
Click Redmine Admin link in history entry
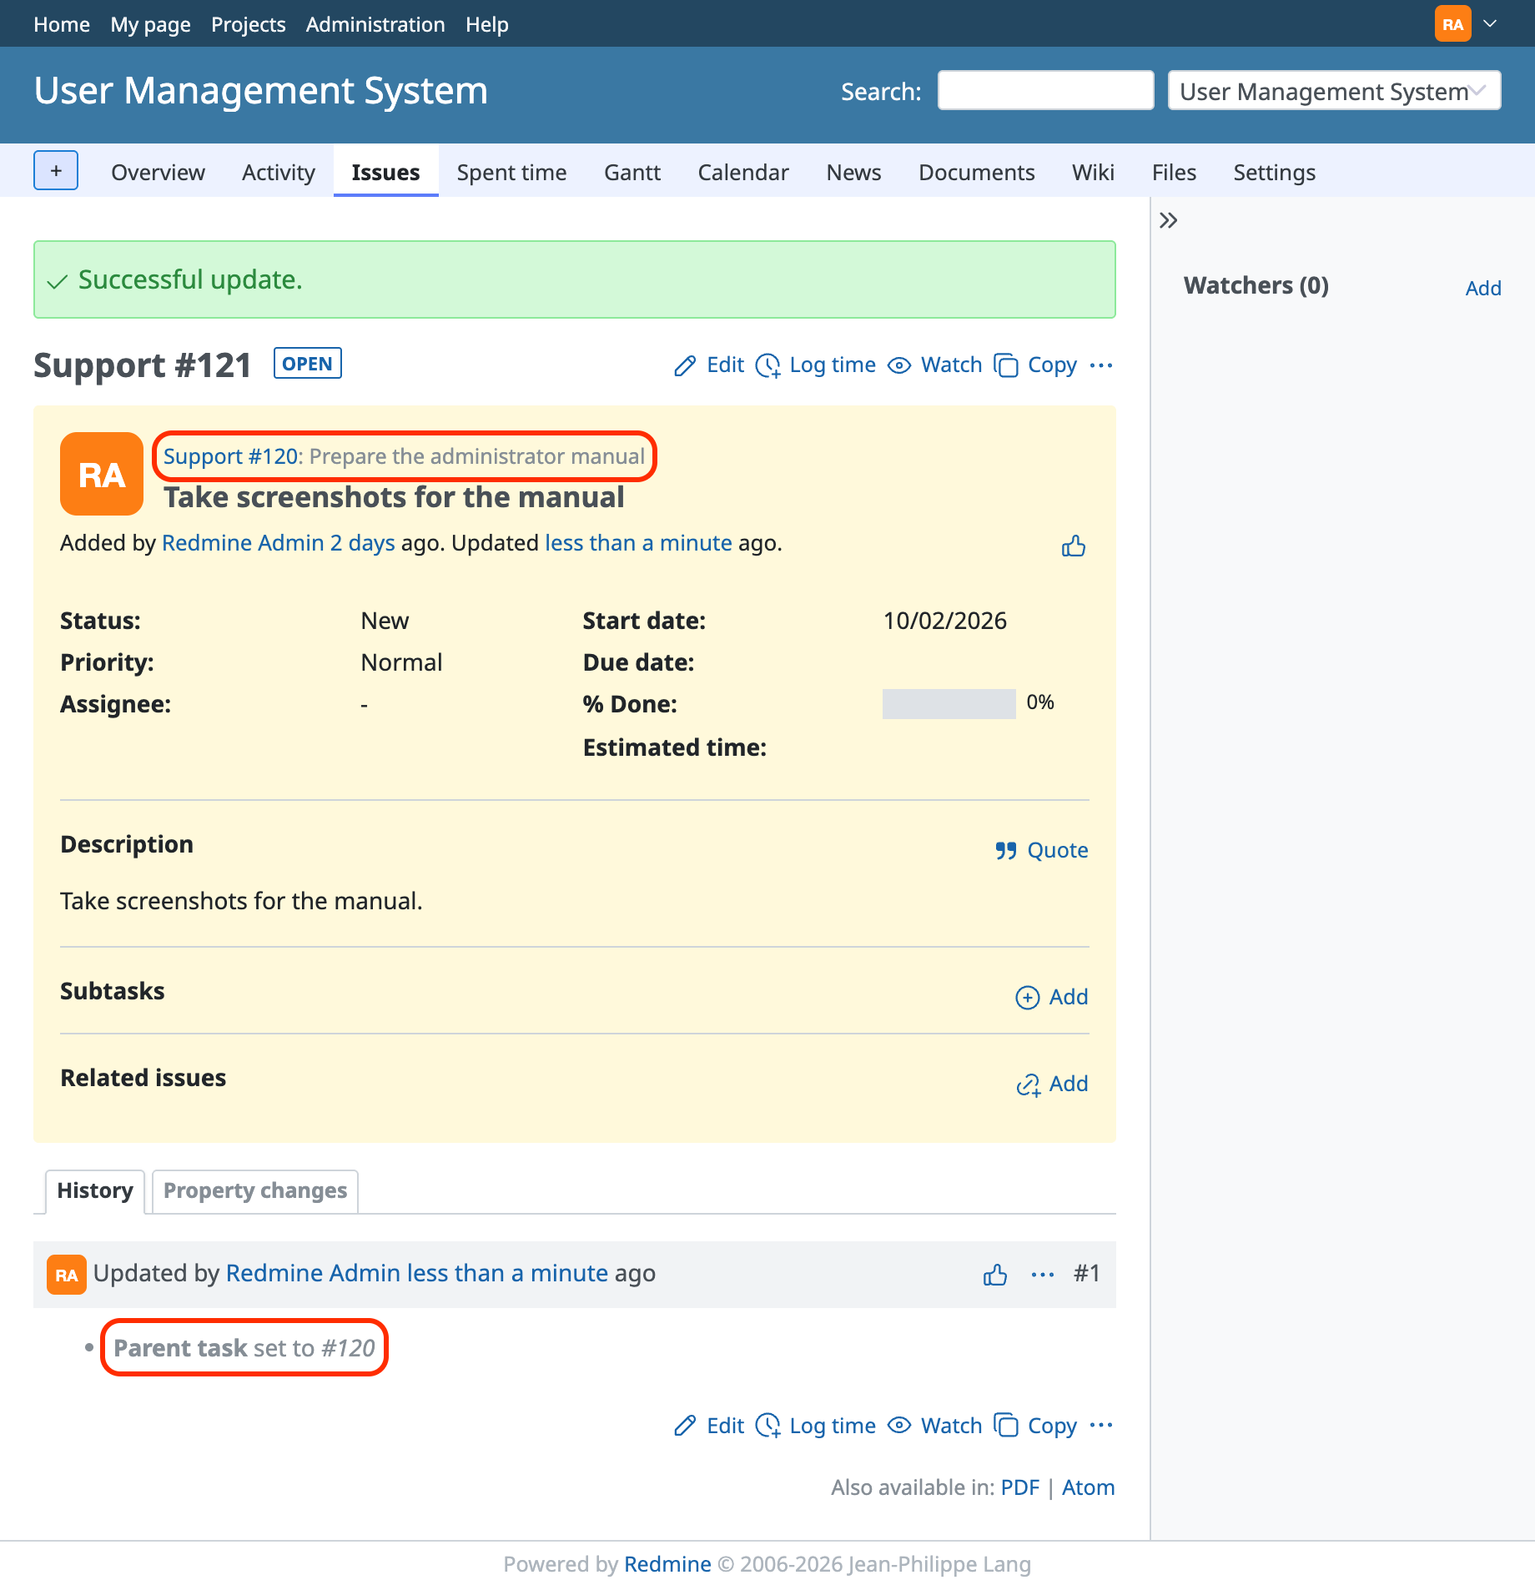pyautogui.click(x=313, y=1274)
